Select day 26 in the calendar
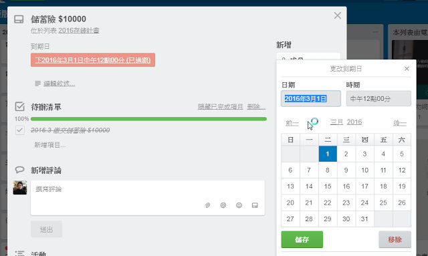The width and height of the screenshot is (428, 256). click(402, 203)
